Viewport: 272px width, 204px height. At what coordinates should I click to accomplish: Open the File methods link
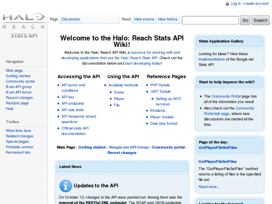(117, 105)
